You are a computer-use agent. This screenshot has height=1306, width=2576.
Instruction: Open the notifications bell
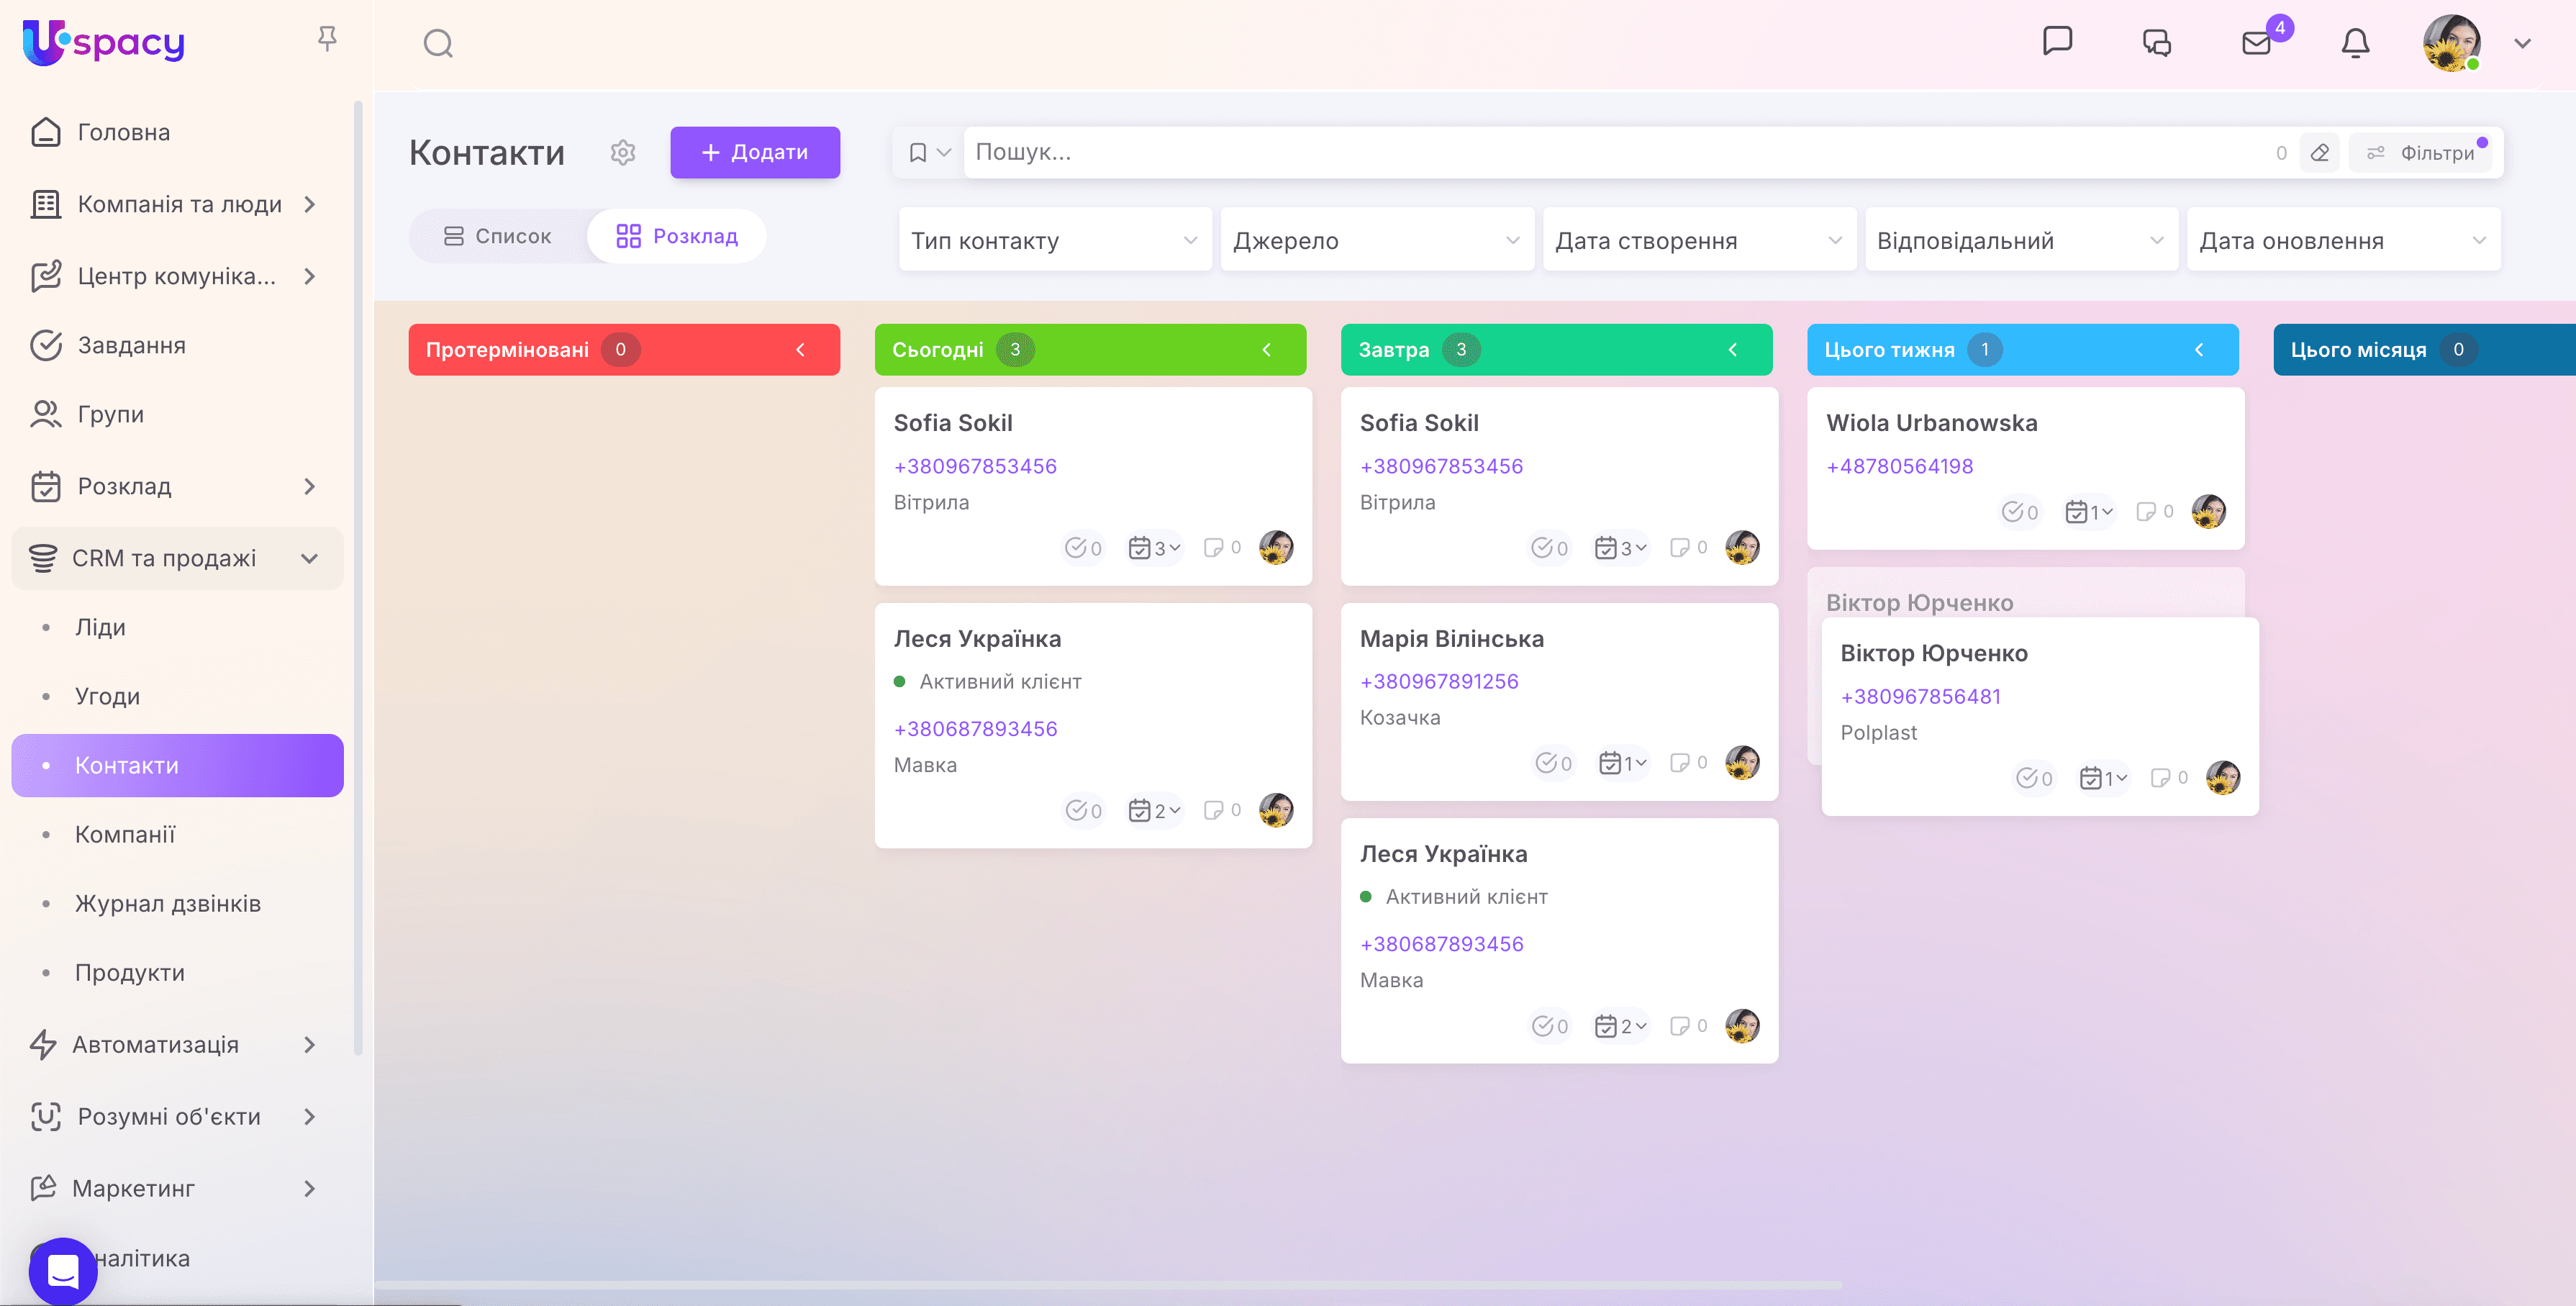click(2355, 43)
